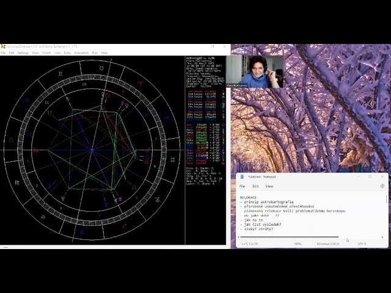Expand the Notepad View menu

click(269, 186)
